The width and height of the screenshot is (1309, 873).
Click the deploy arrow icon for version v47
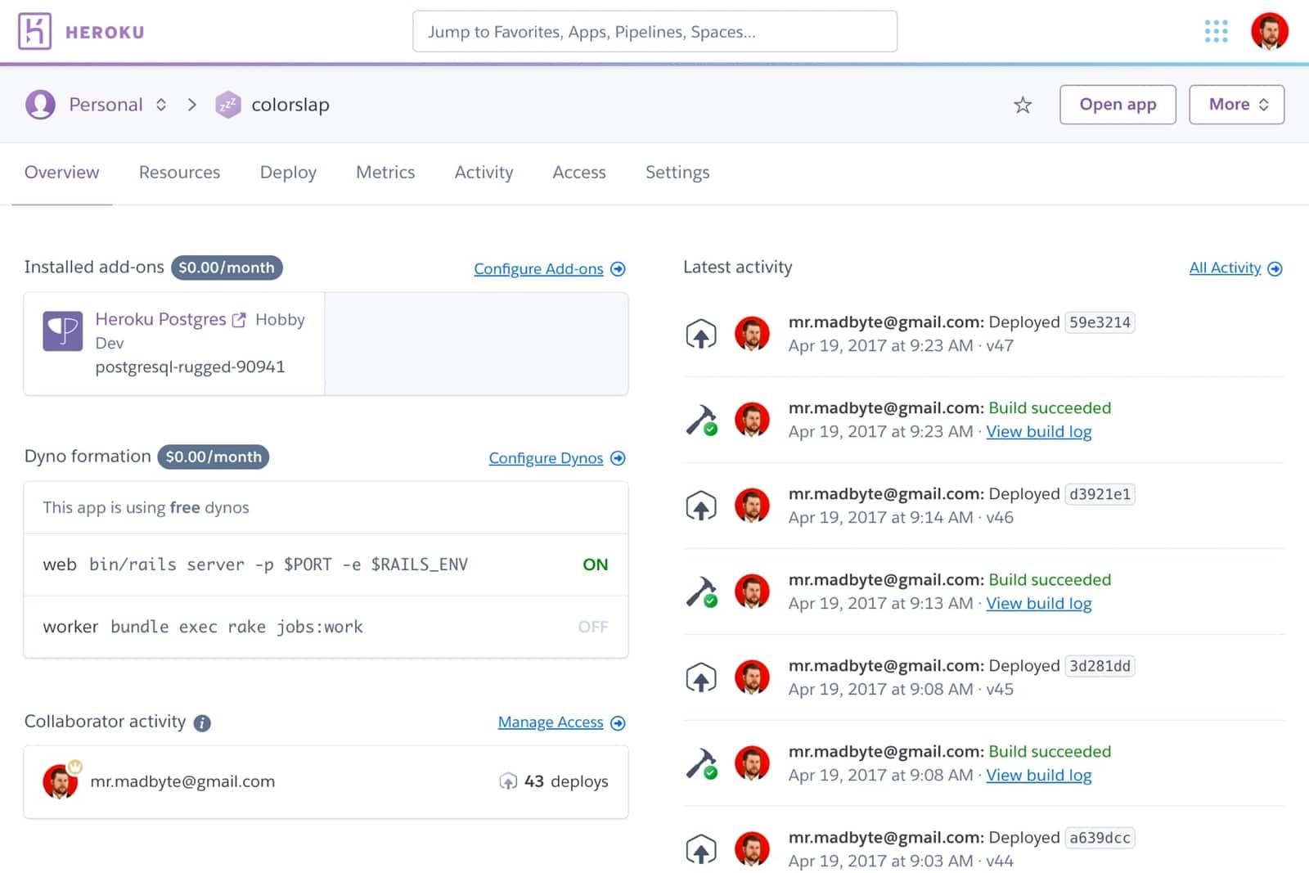click(701, 334)
